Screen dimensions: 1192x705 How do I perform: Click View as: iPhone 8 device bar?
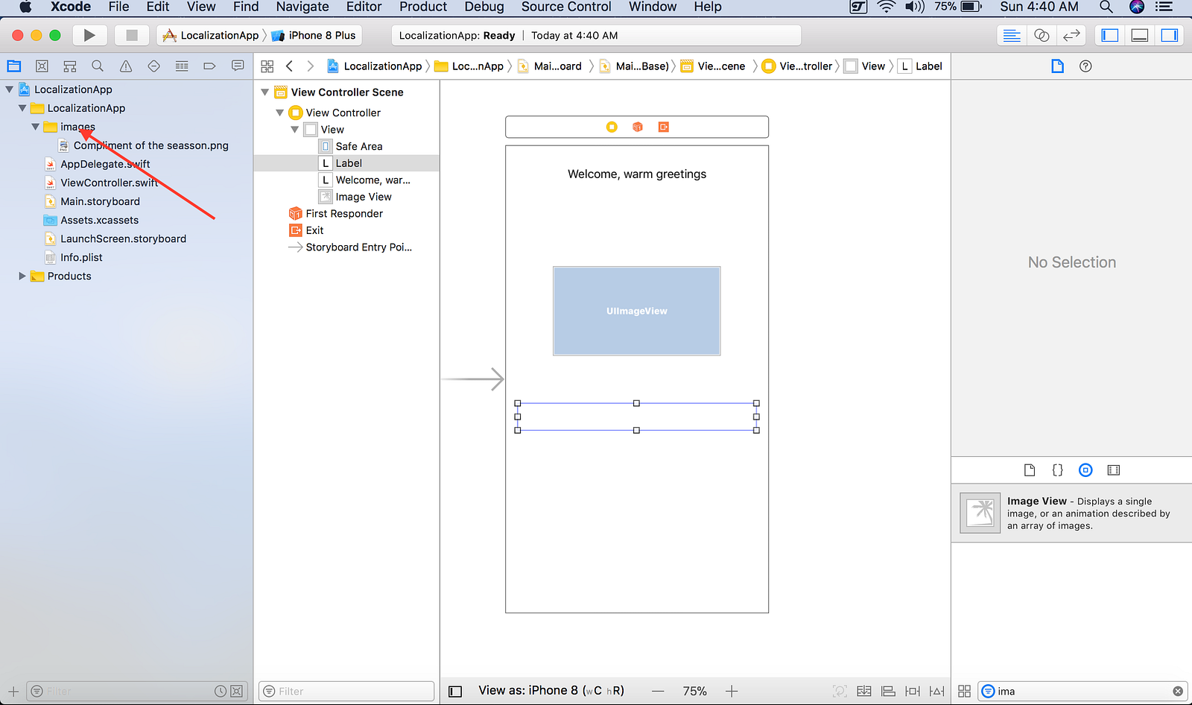click(x=551, y=691)
